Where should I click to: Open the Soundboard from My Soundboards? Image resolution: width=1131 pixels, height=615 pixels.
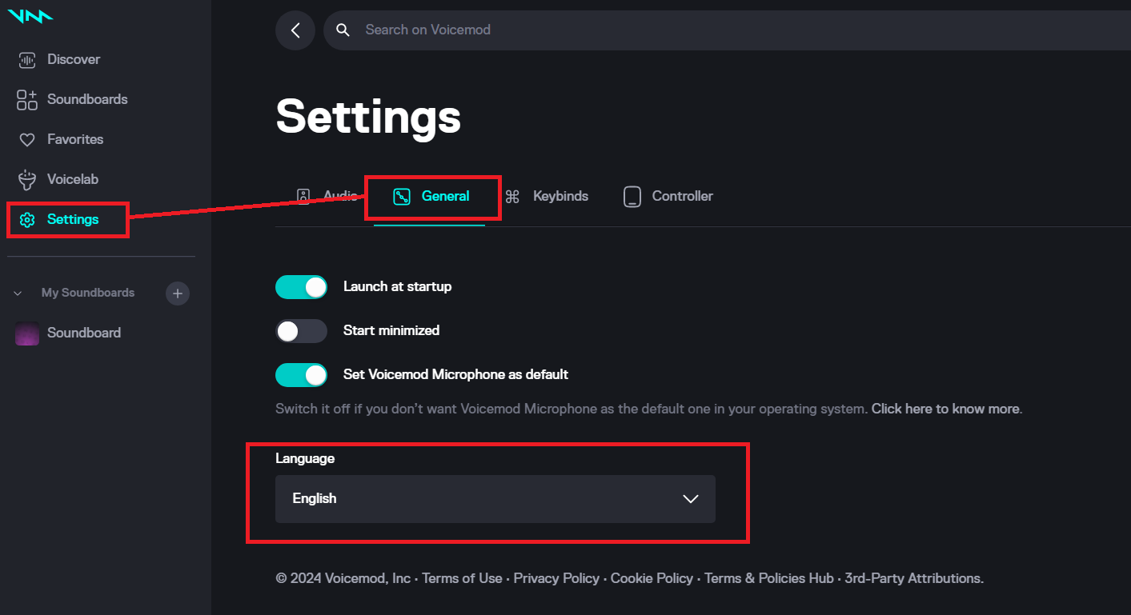coord(84,333)
